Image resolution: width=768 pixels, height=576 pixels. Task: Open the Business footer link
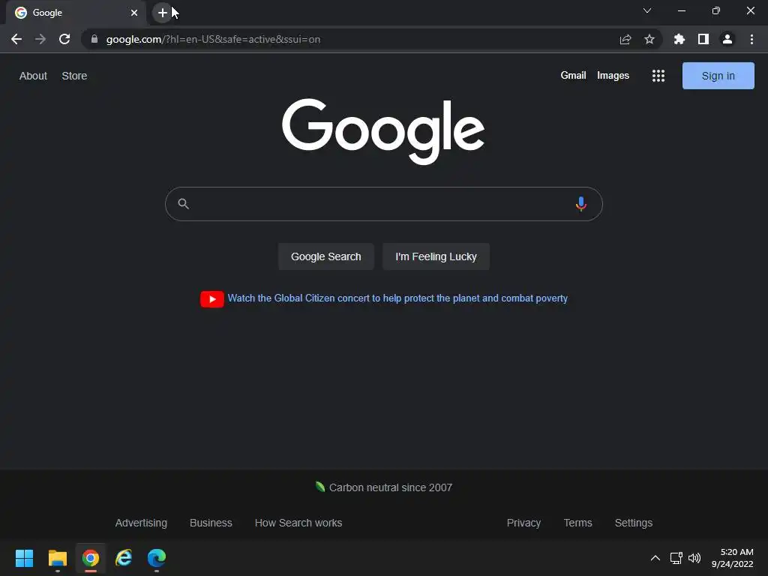211,523
